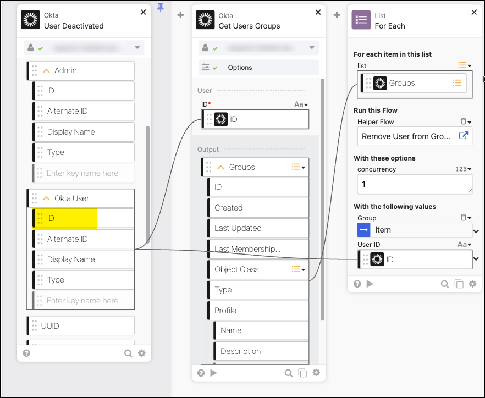Image resolution: width=485 pixels, height=398 pixels.
Task: Open the settings gear on the User Deactivated card
Action: tap(142, 353)
